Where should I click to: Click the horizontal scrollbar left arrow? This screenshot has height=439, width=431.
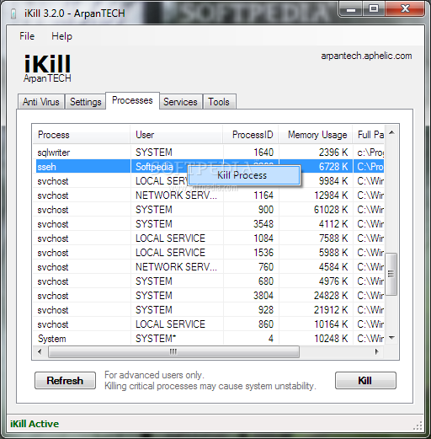(x=40, y=351)
